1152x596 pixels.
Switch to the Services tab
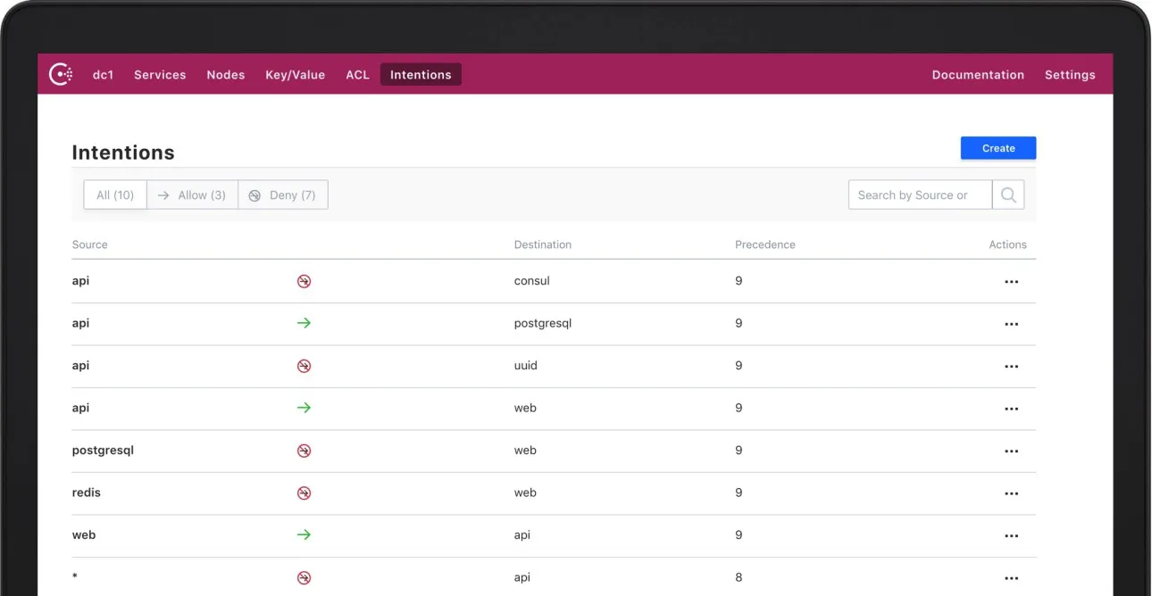(160, 75)
